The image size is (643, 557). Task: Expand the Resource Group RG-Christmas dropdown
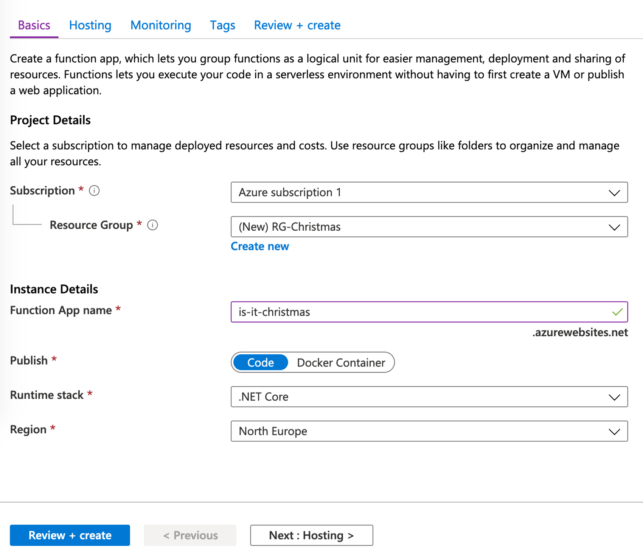(x=429, y=227)
